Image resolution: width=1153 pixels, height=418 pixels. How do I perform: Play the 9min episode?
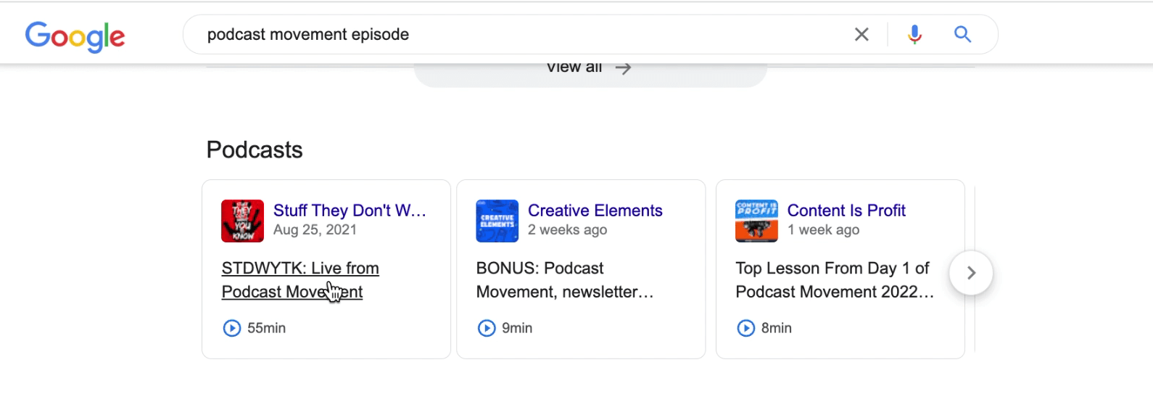coord(487,328)
